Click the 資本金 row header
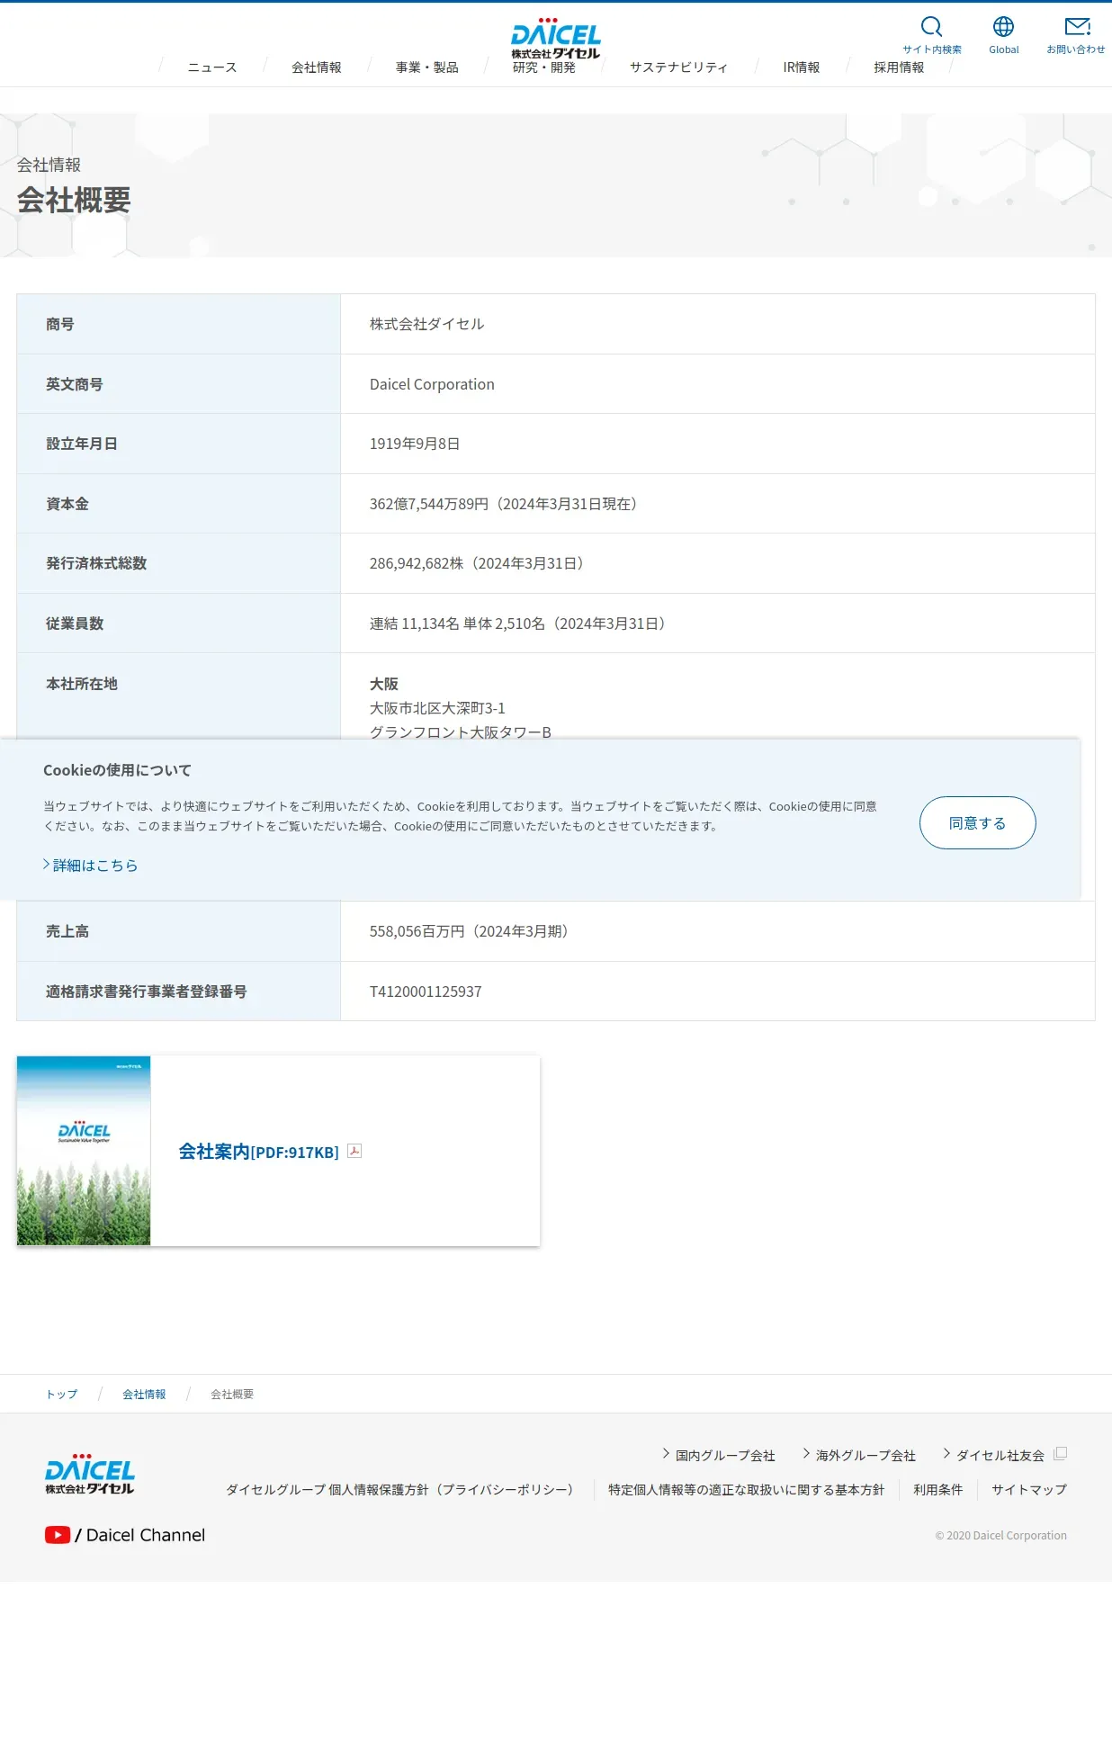This screenshot has width=1112, height=1741. (x=67, y=504)
